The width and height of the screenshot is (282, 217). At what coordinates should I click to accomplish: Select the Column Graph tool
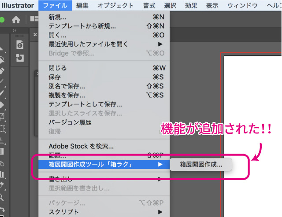pyautogui.click(x=2, y=175)
